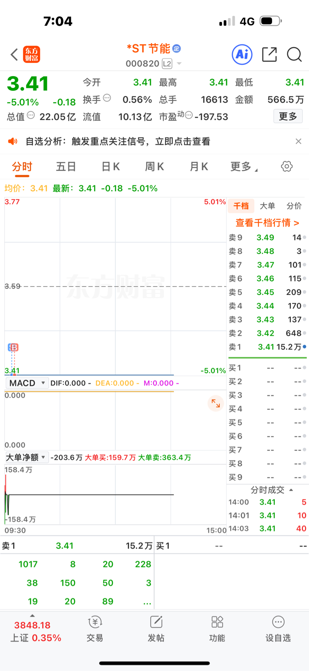Tap the ellipsis in order queue
The height and width of the screenshot is (671, 309).
coord(147,602)
